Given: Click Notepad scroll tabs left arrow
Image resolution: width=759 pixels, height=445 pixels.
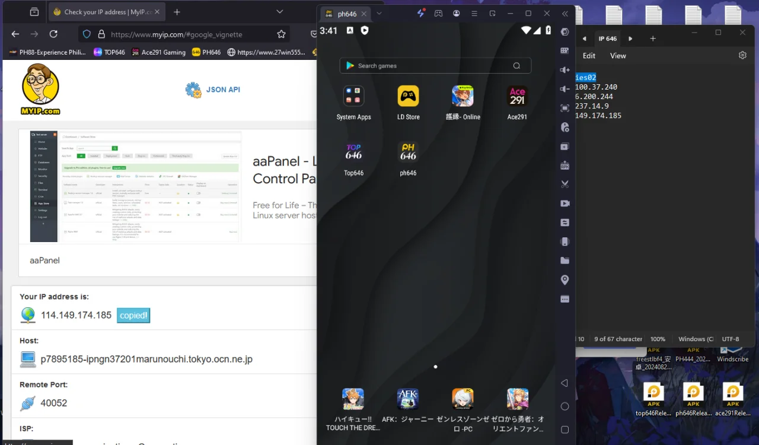Looking at the screenshot, I should coord(584,39).
